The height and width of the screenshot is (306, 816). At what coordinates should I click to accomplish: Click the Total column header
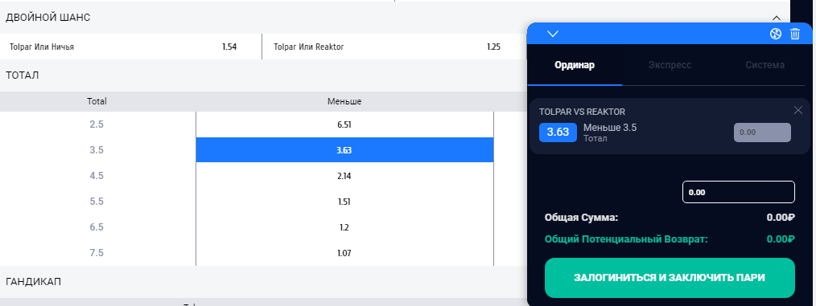pyautogui.click(x=97, y=102)
